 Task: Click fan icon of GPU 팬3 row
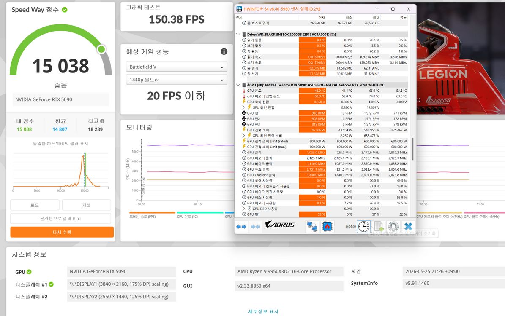(244, 124)
